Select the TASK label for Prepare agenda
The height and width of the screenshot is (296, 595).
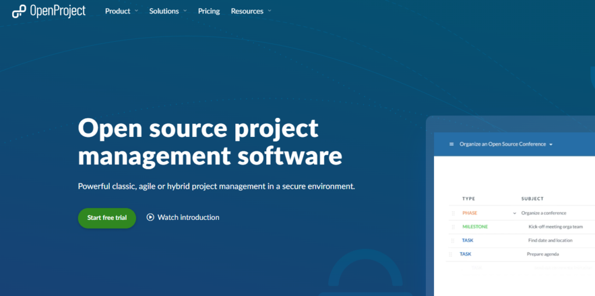point(465,254)
